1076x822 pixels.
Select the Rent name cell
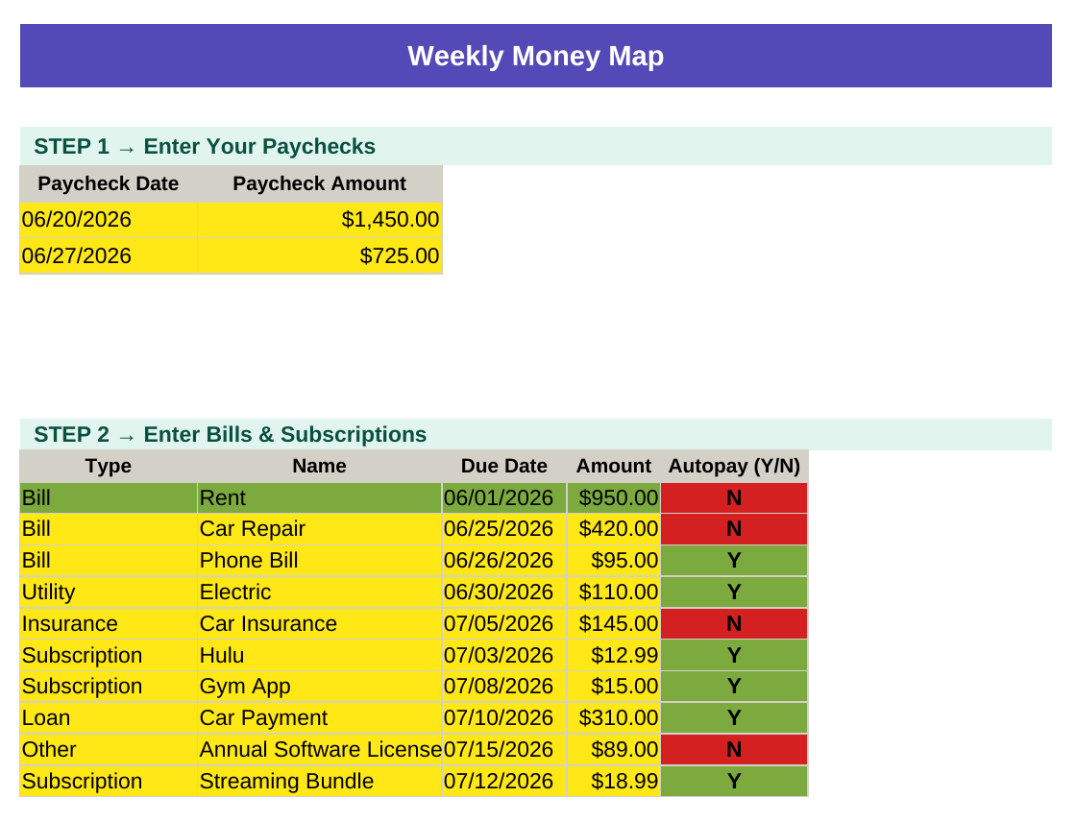pos(320,497)
